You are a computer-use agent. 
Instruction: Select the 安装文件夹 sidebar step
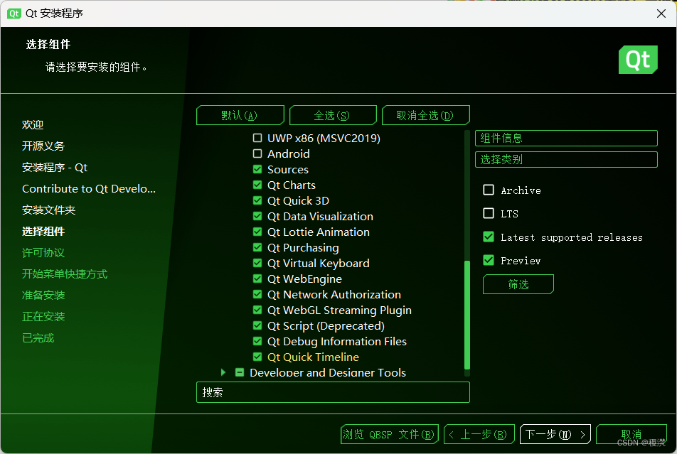pyautogui.click(x=49, y=210)
